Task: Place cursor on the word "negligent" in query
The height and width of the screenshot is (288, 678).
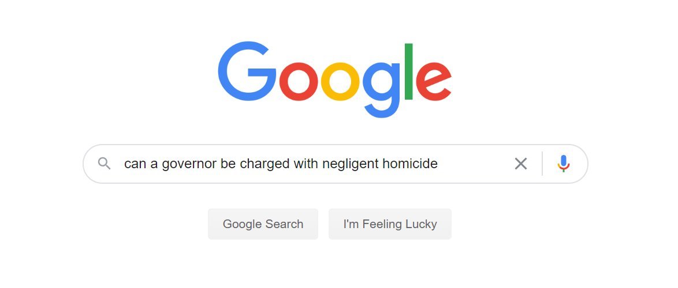Action: pyautogui.click(x=351, y=164)
